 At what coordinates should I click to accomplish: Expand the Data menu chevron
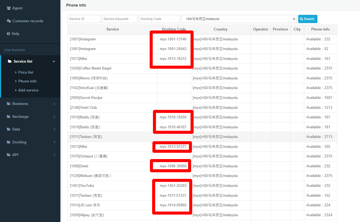pos(54,129)
